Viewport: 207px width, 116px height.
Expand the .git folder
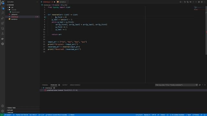click(x=22, y=7)
